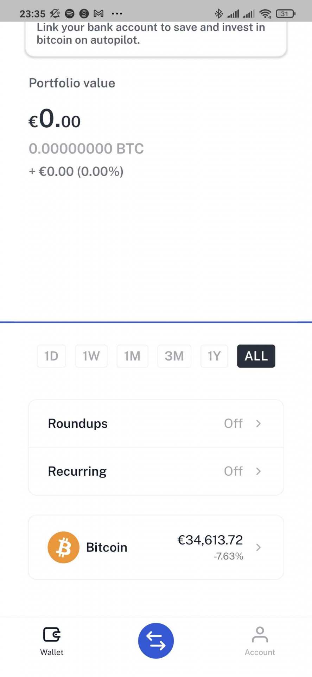The height and width of the screenshot is (677, 312).
Task: Tap the Bitcoin price €34,613.72
Action: (x=210, y=540)
